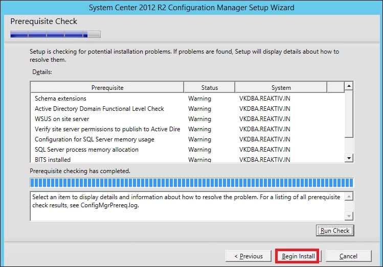The image size is (383, 267).
Task: Sort by the System column header
Action: (281, 87)
